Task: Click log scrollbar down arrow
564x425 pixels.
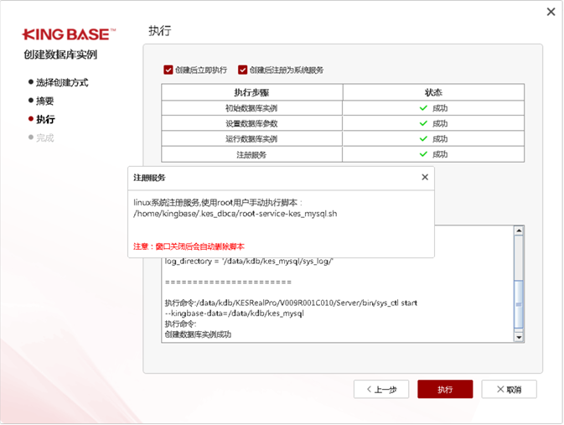Action: pyautogui.click(x=518, y=337)
